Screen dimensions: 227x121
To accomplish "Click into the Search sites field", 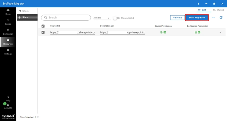I will coord(66,18).
